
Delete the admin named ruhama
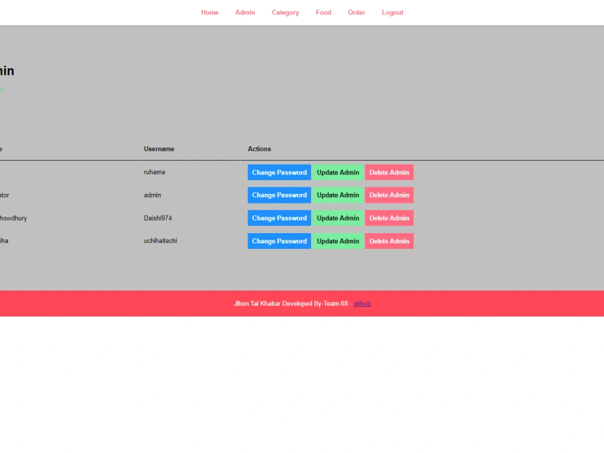point(389,172)
